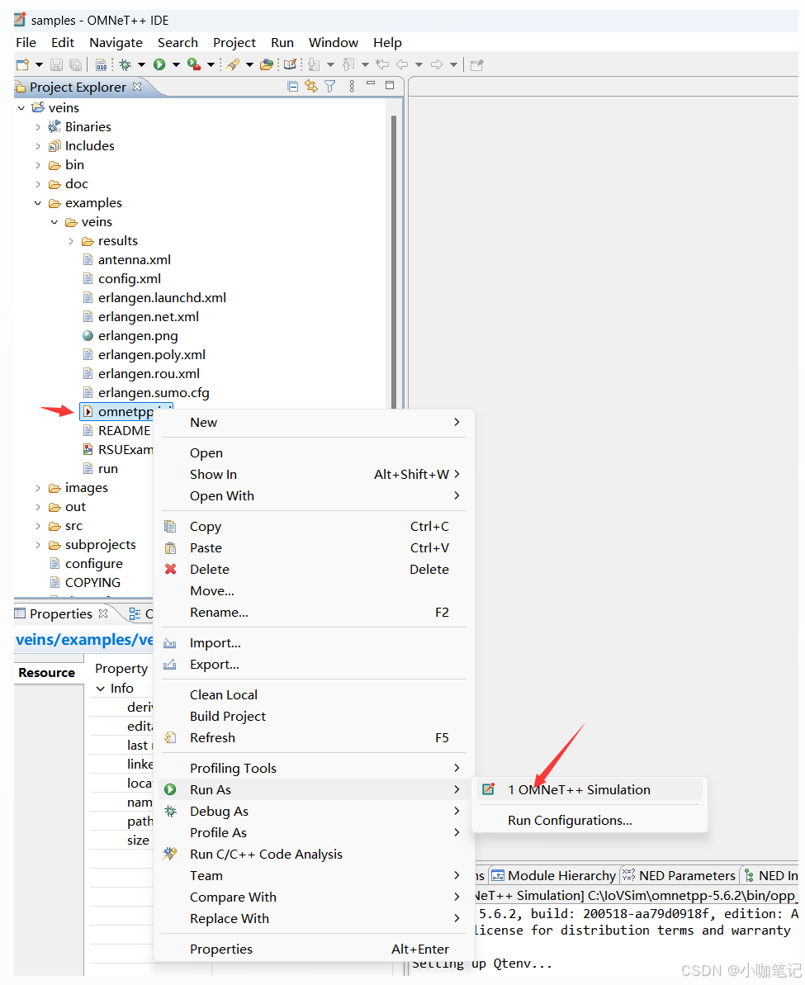Click the Save All toolbar icon

point(76,64)
